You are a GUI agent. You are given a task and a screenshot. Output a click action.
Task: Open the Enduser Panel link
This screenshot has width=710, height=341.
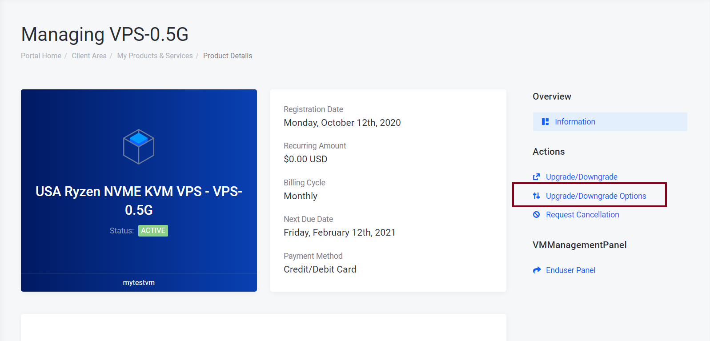coord(570,270)
